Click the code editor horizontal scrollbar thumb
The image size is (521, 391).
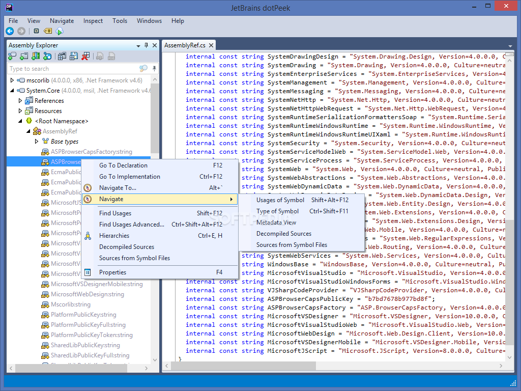[244, 366]
